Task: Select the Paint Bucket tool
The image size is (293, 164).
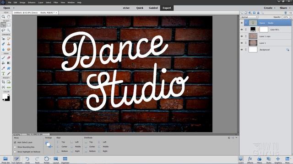Action: [3, 63]
